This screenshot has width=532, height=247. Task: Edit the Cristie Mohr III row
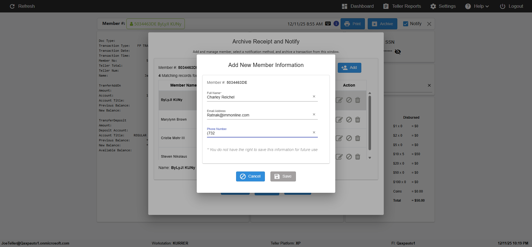point(339,138)
